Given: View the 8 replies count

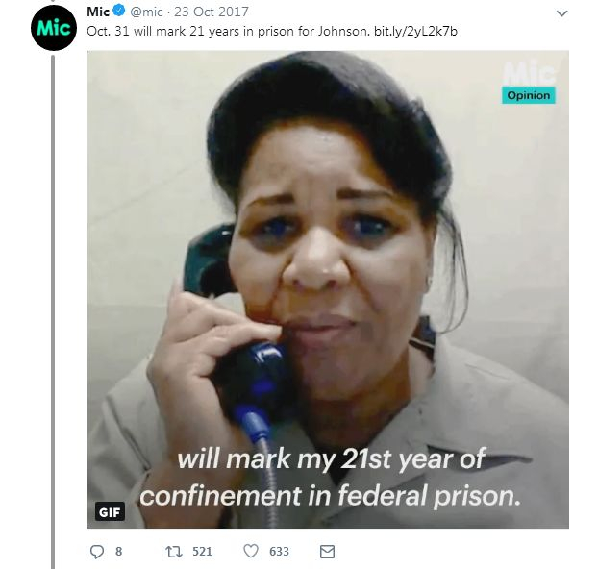Looking at the screenshot, I should (118, 552).
